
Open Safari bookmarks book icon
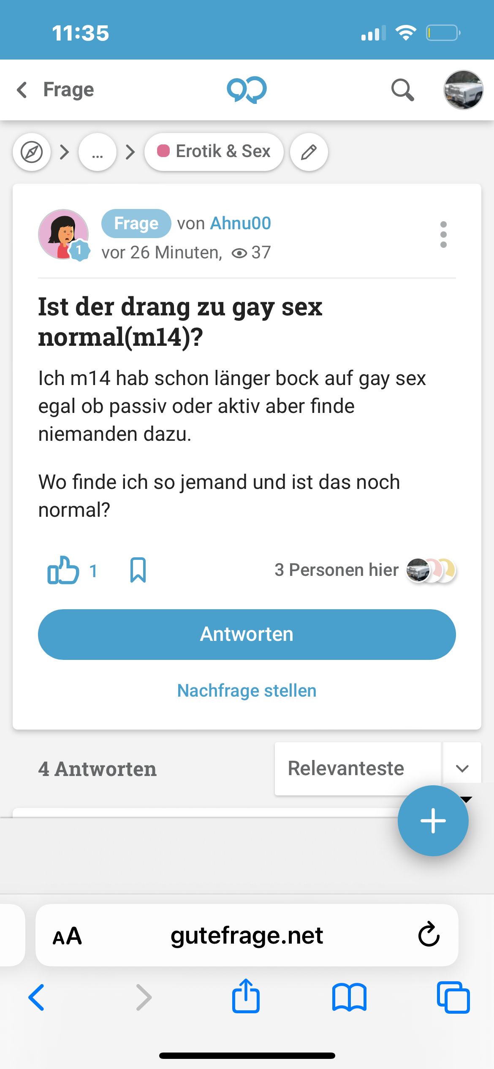pyautogui.click(x=349, y=997)
